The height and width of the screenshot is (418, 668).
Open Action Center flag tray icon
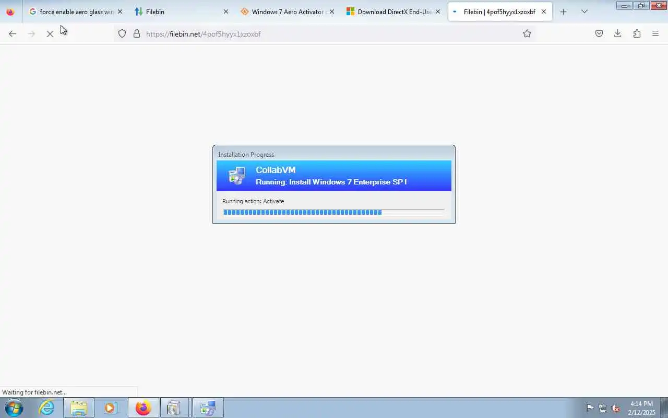coord(590,408)
